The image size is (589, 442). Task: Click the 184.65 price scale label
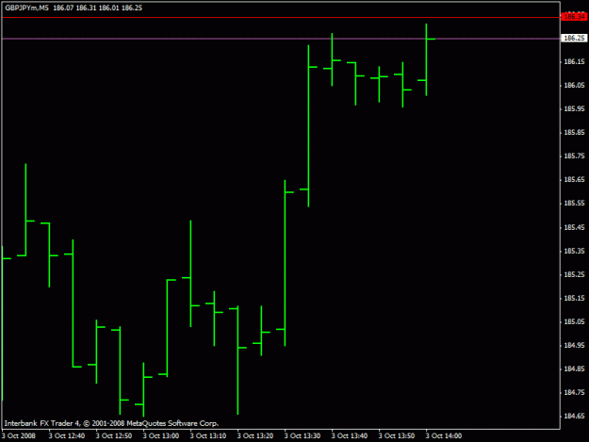(x=574, y=417)
